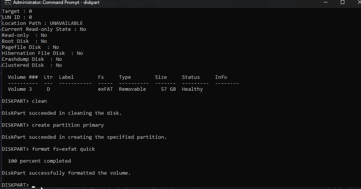Click the "format fs=exfat quick" command text
Viewport: 361px width, 189px height.
click(x=63, y=149)
